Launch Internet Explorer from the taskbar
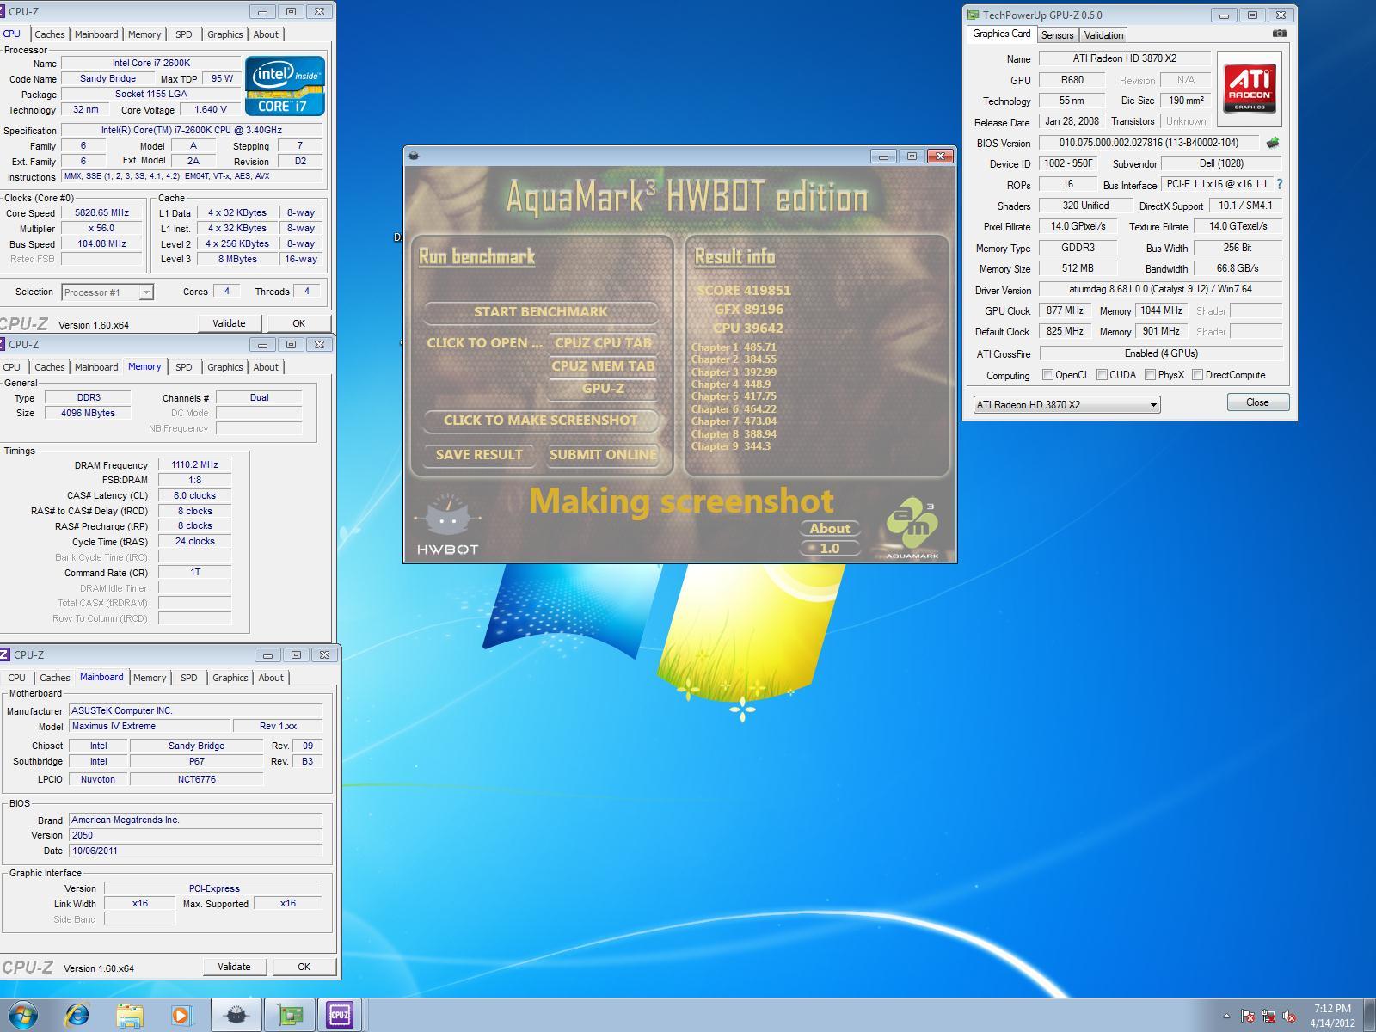Screen dimensions: 1376x1032 click(77, 1016)
